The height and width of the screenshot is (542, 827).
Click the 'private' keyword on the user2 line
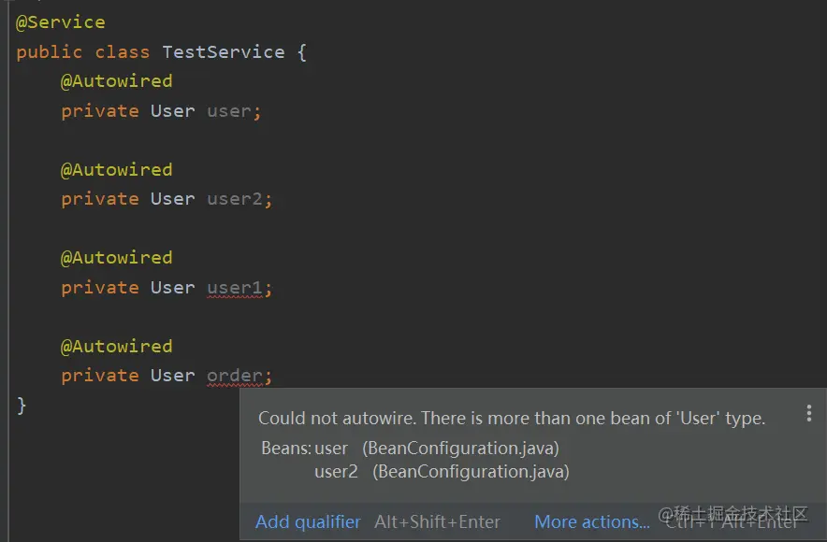tap(100, 199)
